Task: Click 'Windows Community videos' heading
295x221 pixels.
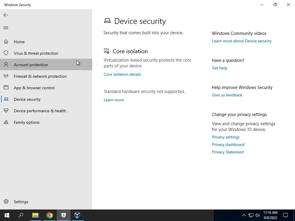Action: coord(239,33)
